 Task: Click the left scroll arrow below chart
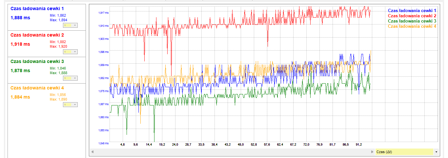[x=92, y=152]
